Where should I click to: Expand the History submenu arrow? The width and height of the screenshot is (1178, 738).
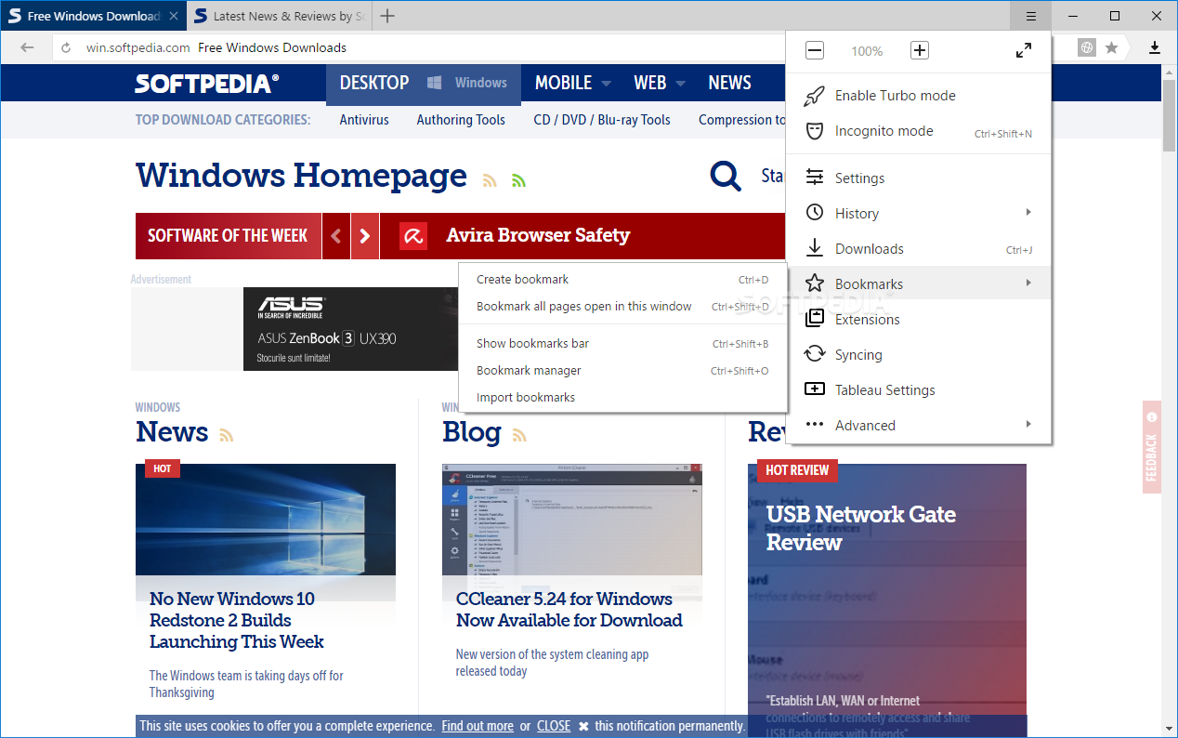point(1028,213)
